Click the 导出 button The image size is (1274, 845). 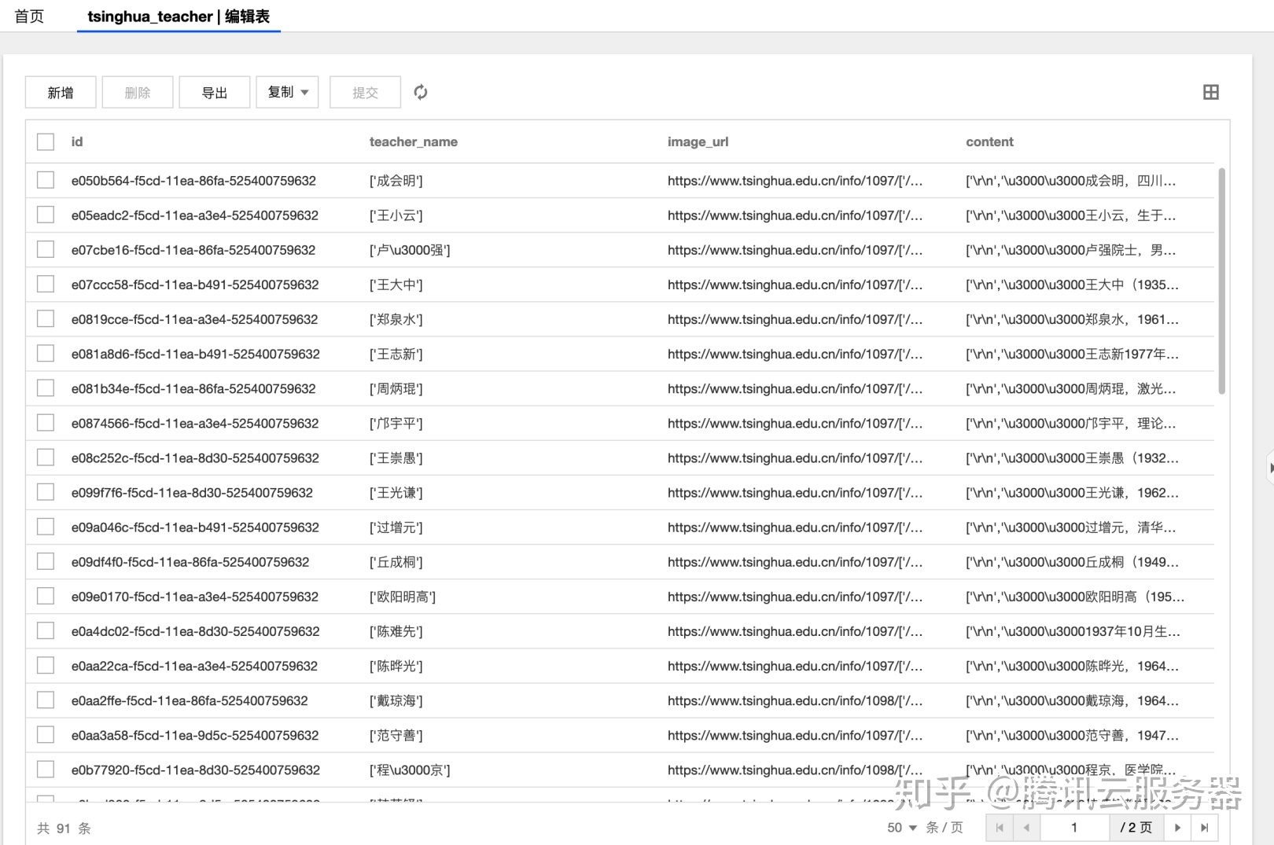pos(215,92)
